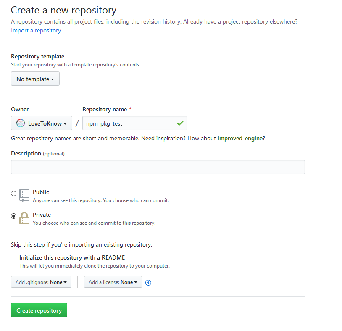Expand the Add .gitignore dropdown

pos(41,282)
